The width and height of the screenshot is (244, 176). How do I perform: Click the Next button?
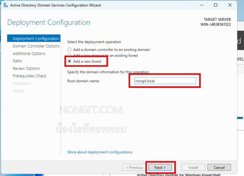(160, 168)
